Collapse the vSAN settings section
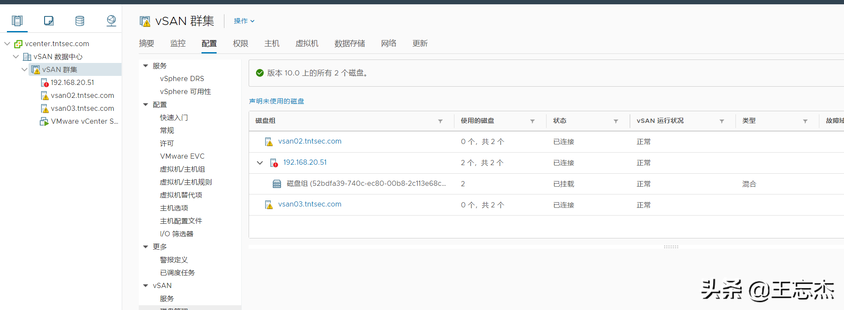Viewport: 844px width, 310px height. [x=146, y=285]
